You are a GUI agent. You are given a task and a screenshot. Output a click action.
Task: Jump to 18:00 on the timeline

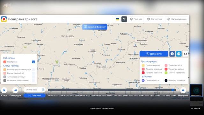click(147, 96)
